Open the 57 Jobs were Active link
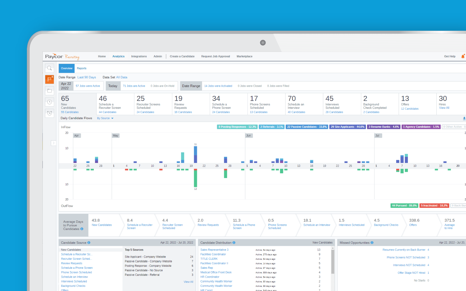 [88, 86]
